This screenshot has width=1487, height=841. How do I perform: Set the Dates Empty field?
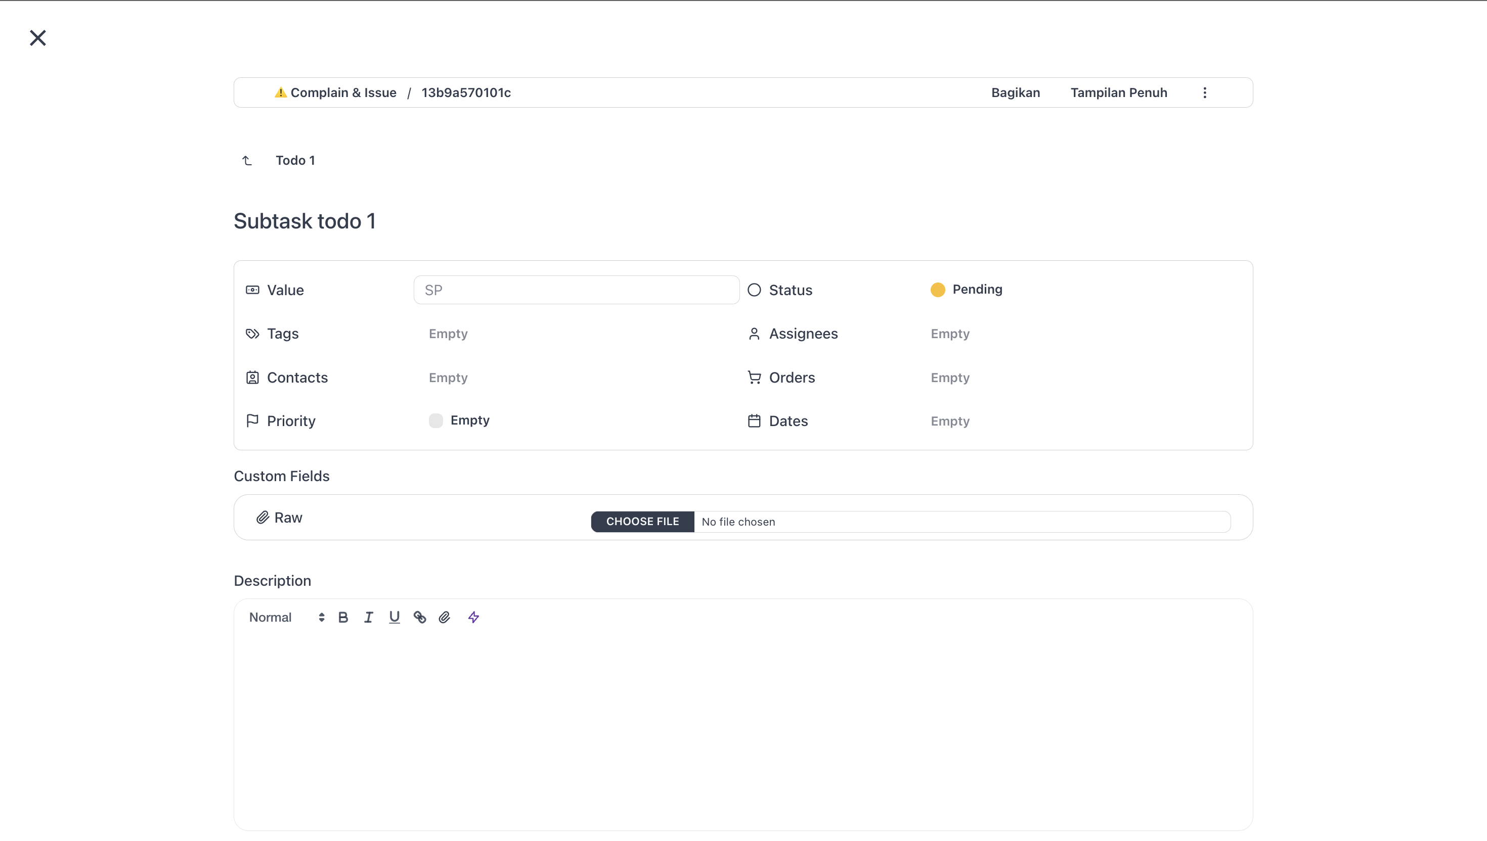coord(950,421)
